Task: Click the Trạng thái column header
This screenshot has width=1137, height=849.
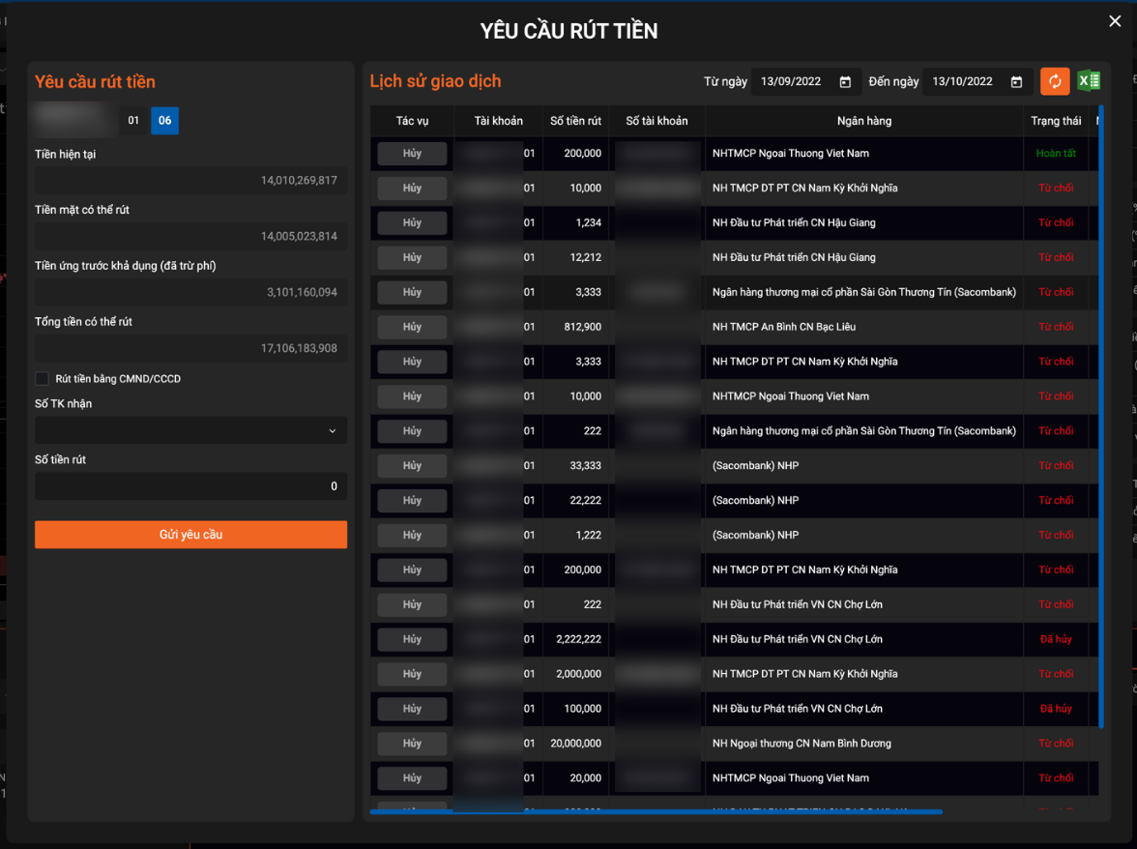Action: (1056, 121)
